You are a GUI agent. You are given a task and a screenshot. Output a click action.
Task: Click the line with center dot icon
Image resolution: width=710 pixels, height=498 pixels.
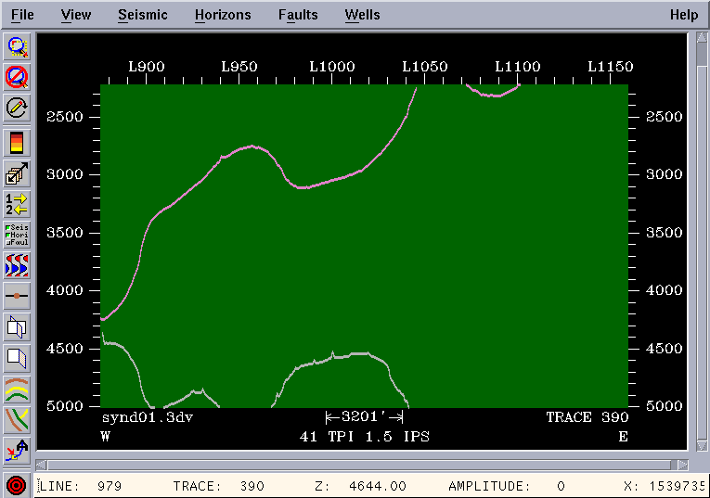(17, 295)
